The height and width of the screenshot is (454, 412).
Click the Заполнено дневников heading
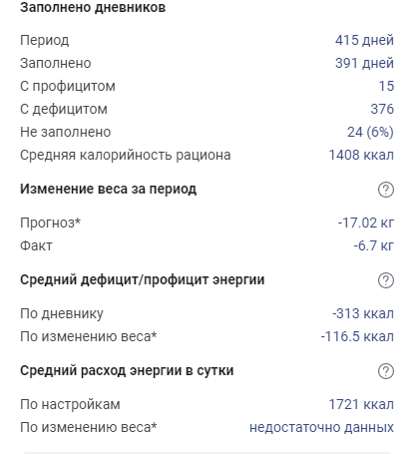point(93,7)
